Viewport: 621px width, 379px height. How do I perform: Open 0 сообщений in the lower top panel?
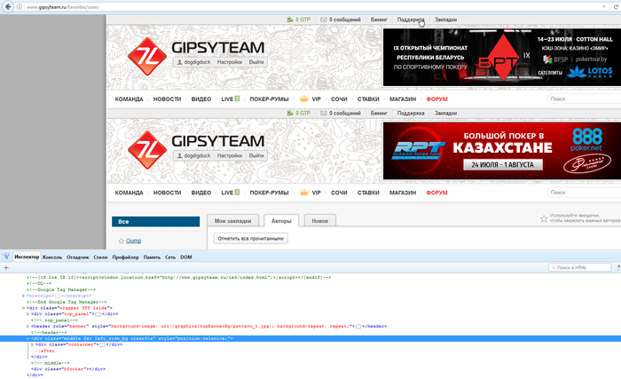click(341, 113)
